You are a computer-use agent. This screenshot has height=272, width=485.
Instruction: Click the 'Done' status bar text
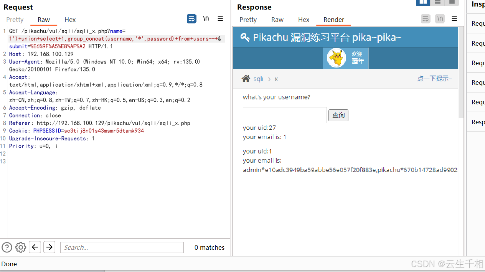pos(9,264)
